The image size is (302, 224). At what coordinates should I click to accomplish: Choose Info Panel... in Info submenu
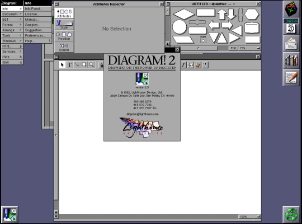pyautogui.click(x=38, y=9)
